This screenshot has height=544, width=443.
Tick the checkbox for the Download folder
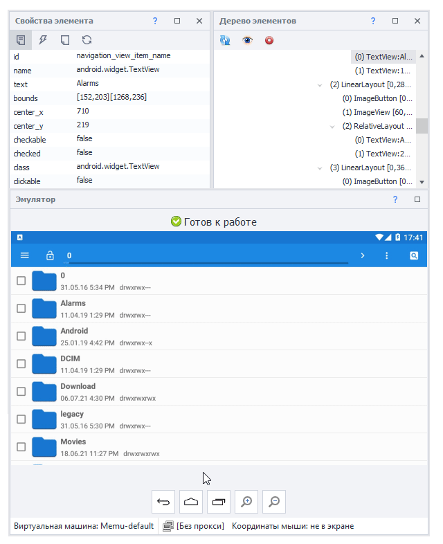[x=21, y=391]
